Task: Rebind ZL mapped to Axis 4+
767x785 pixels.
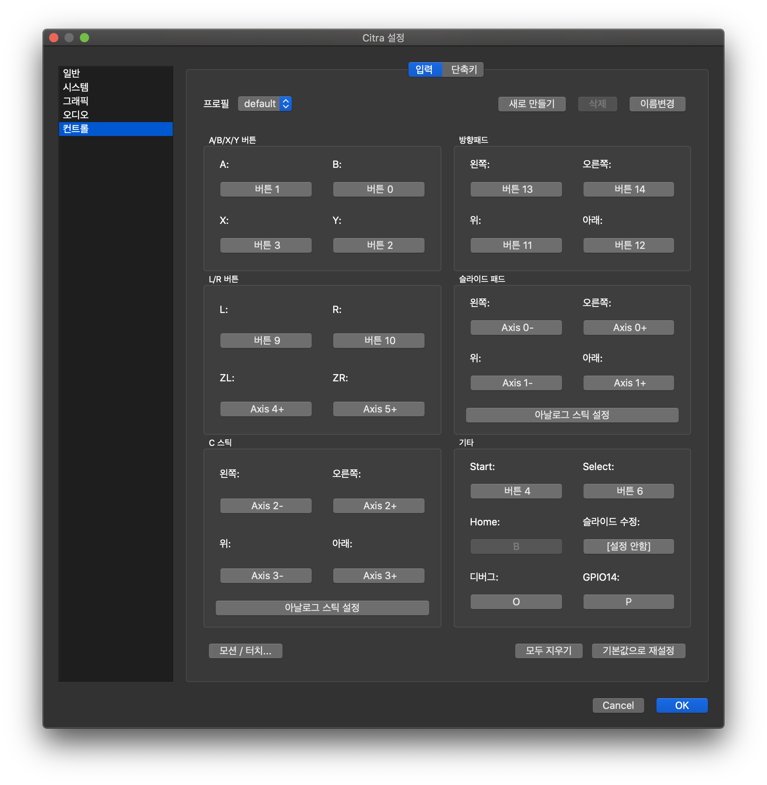Action: [x=266, y=409]
